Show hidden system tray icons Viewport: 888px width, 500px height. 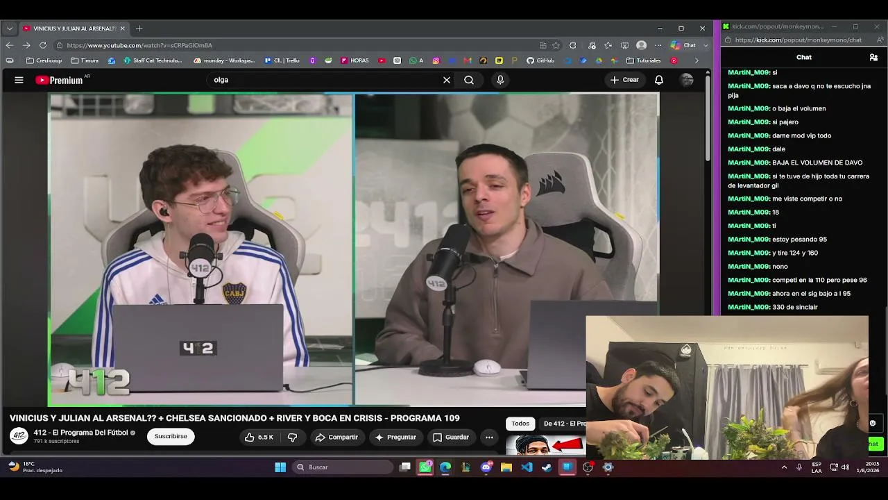tap(785, 467)
